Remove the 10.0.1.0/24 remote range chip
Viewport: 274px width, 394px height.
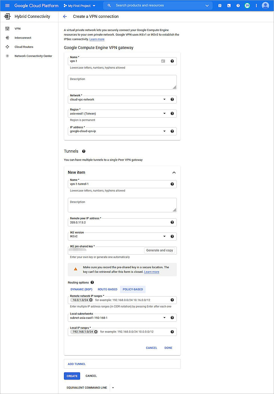click(x=91, y=300)
